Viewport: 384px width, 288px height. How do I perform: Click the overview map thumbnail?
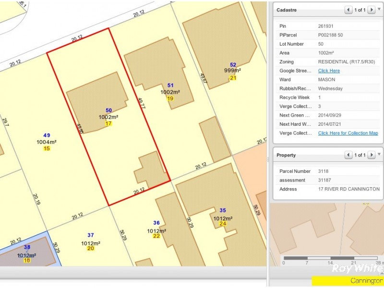(x=326, y=230)
